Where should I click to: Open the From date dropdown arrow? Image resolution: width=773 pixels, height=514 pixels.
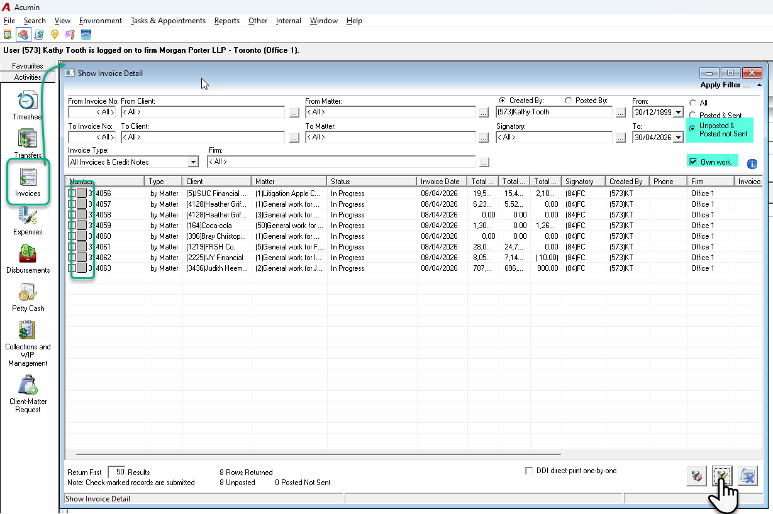pyautogui.click(x=678, y=112)
